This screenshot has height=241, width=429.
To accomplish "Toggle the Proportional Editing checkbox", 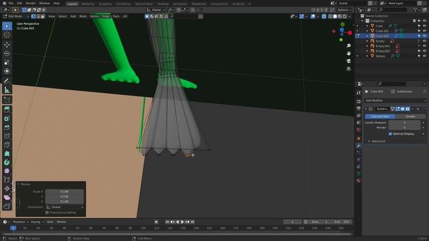I will pyautogui.click(x=47, y=213).
